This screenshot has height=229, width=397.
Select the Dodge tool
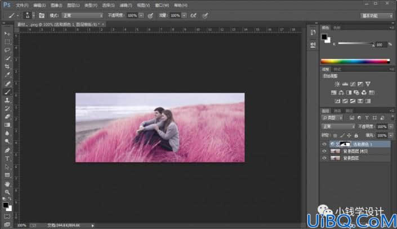pos(7,141)
